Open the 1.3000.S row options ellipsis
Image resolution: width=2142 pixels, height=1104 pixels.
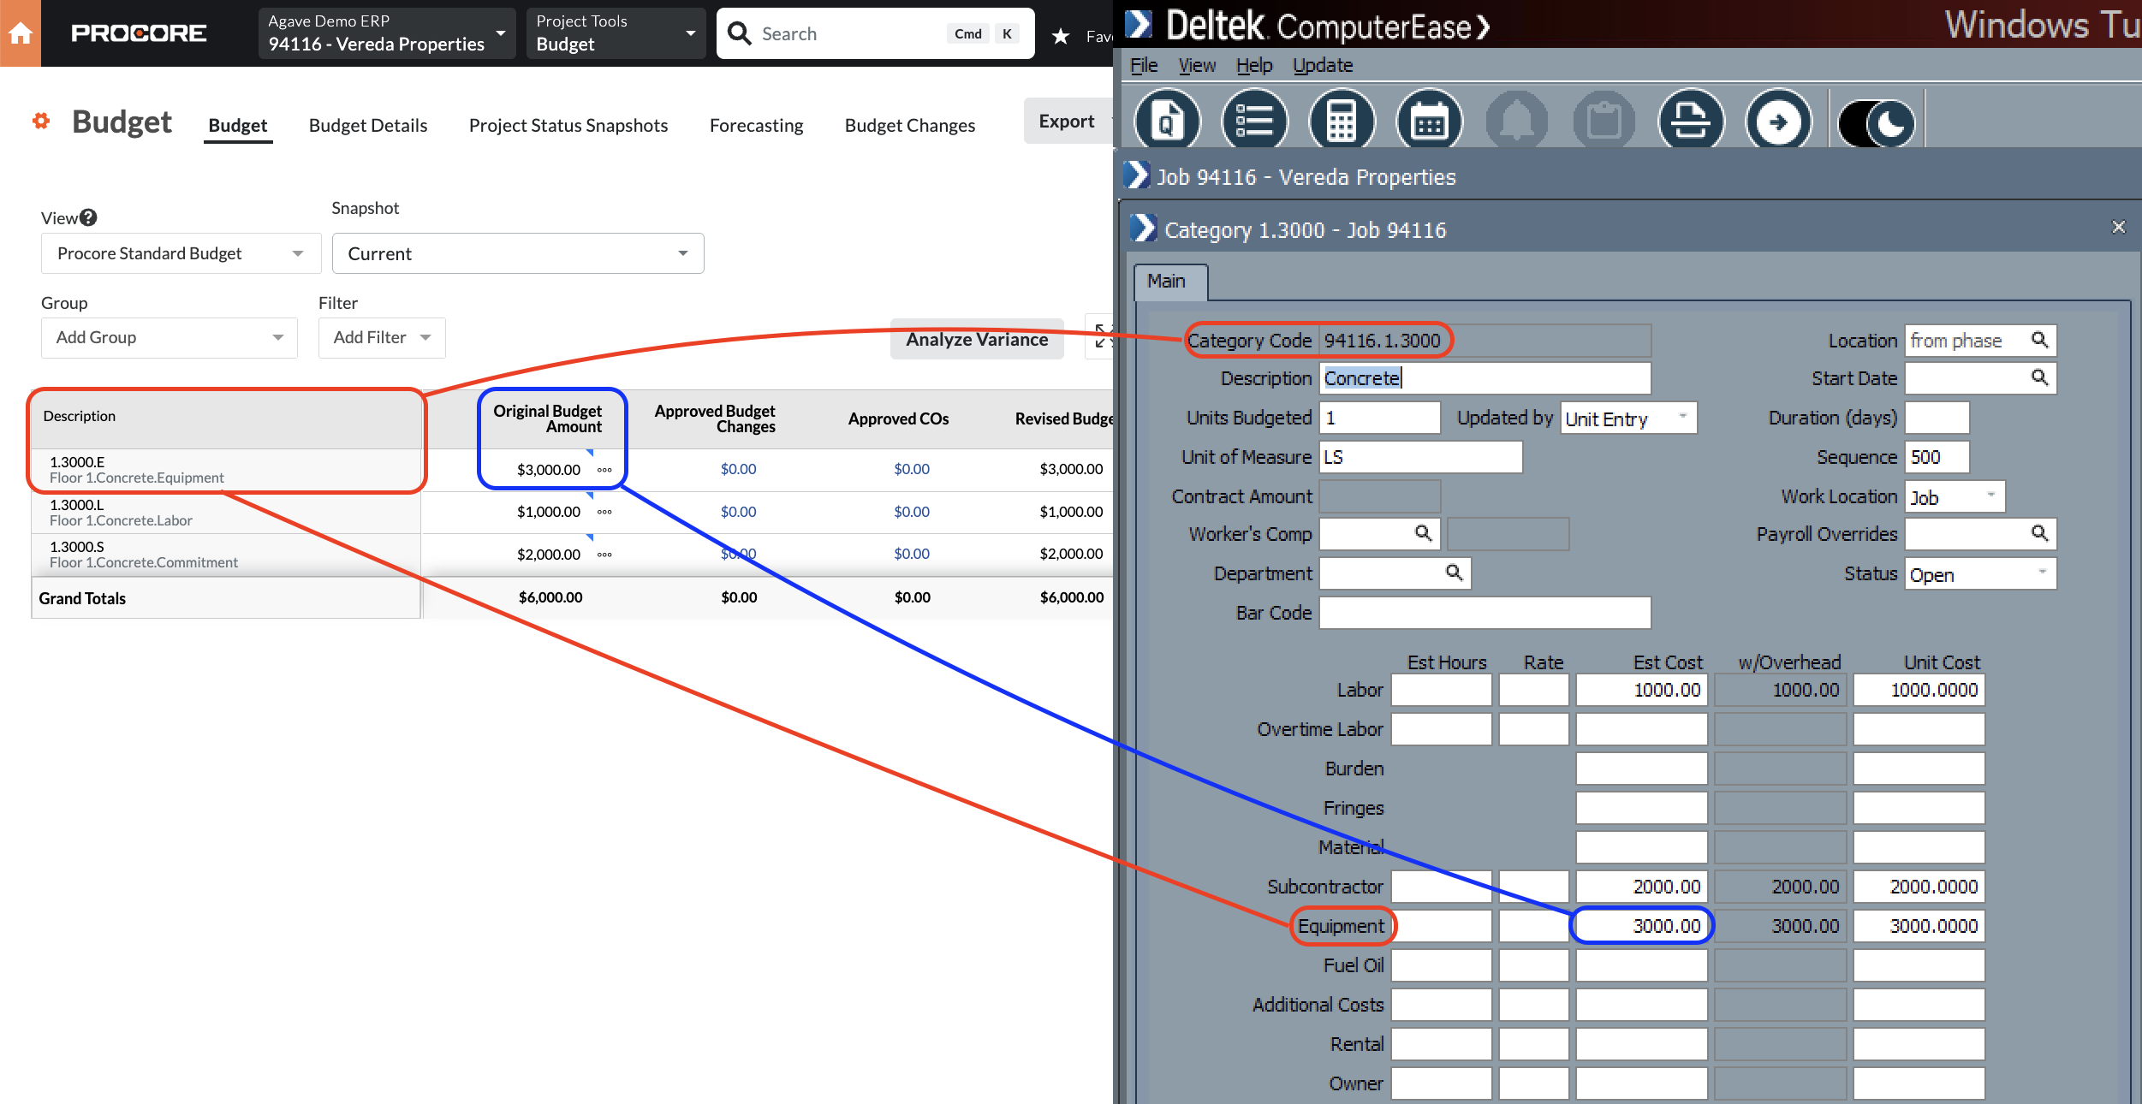(x=604, y=555)
